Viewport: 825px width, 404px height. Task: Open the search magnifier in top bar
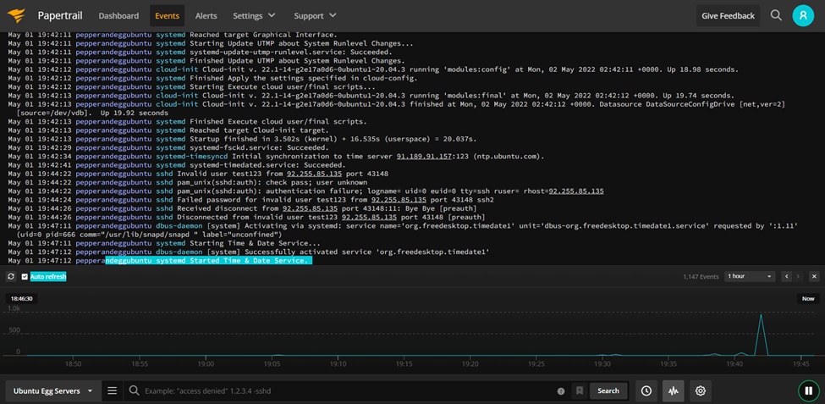pos(776,15)
